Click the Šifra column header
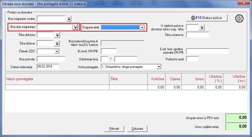This screenshot has width=252, height=137. click(x=128, y=79)
